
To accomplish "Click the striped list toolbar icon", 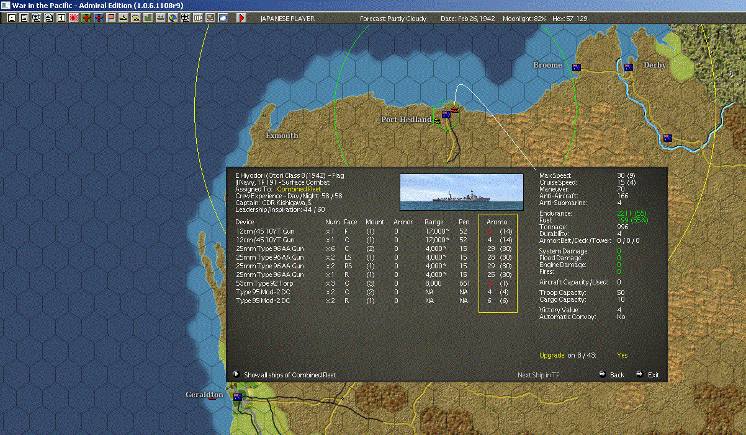I will 210,18.
